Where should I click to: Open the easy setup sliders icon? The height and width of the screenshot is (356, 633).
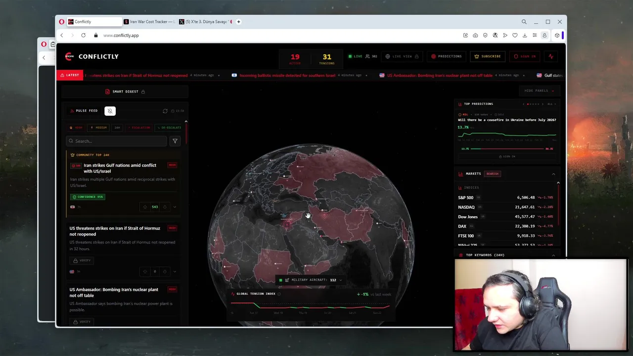pyautogui.click(x=535, y=35)
